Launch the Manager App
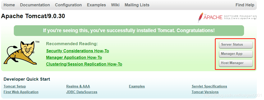 236,54
